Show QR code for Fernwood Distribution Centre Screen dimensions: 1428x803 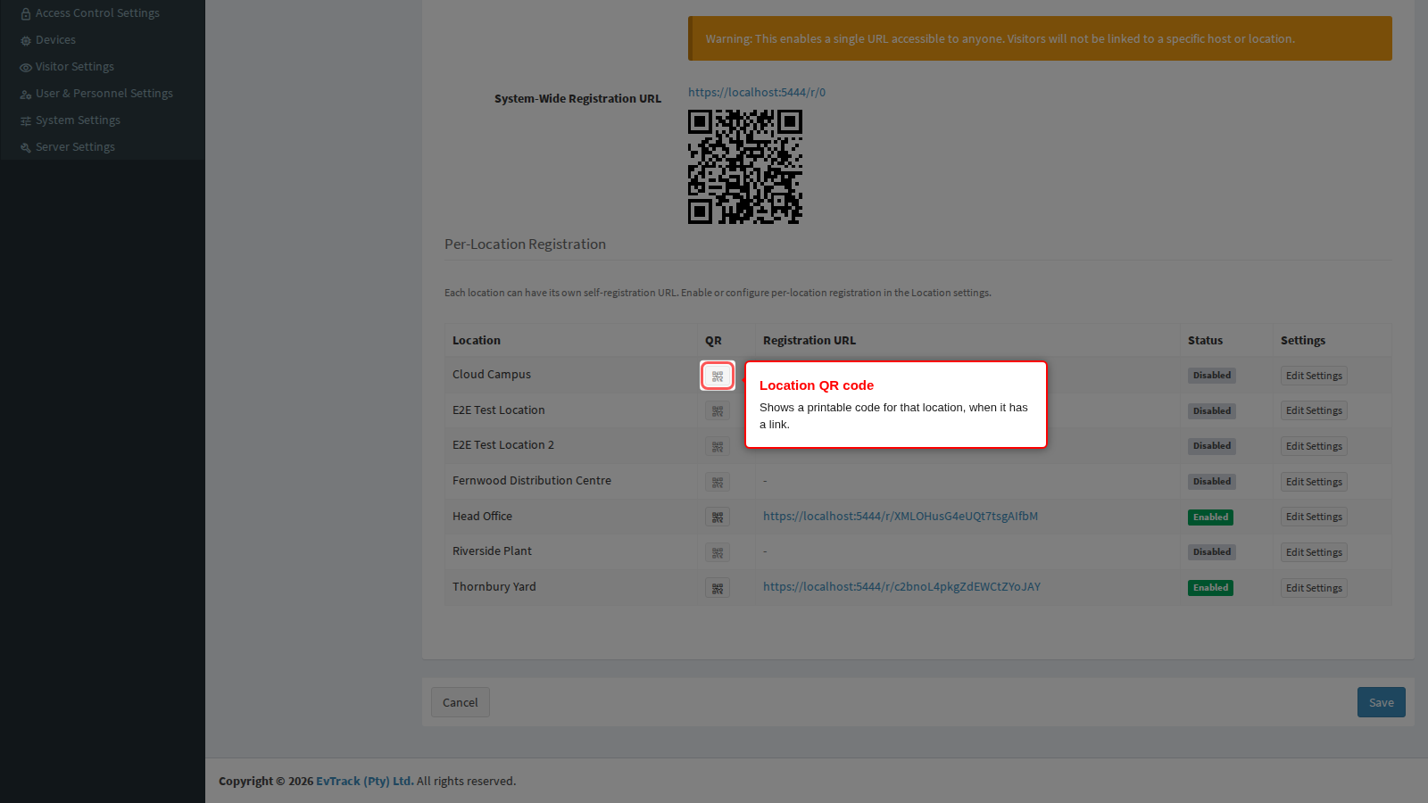[x=718, y=482]
